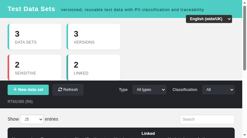This screenshot has width=247, height=138.
Task: Click the scrollbar down arrow
Action: (244, 135)
